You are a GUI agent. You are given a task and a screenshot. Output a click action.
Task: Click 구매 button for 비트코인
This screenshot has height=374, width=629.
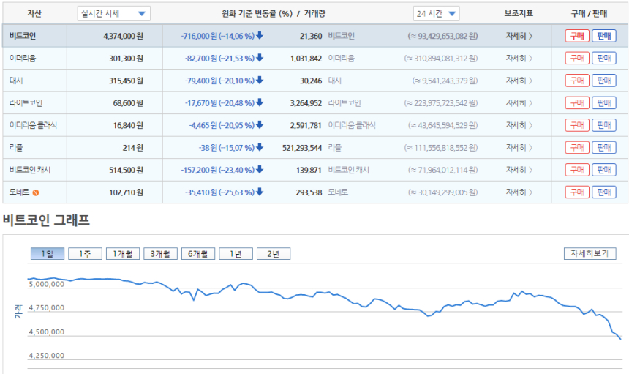577,36
